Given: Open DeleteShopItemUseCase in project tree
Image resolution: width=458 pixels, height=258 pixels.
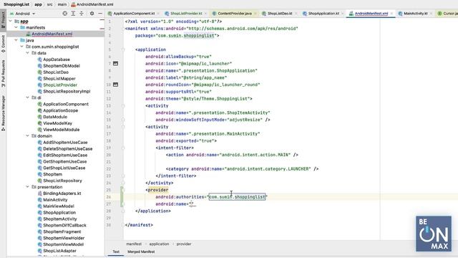Looking at the screenshot, I should (x=68, y=149).
